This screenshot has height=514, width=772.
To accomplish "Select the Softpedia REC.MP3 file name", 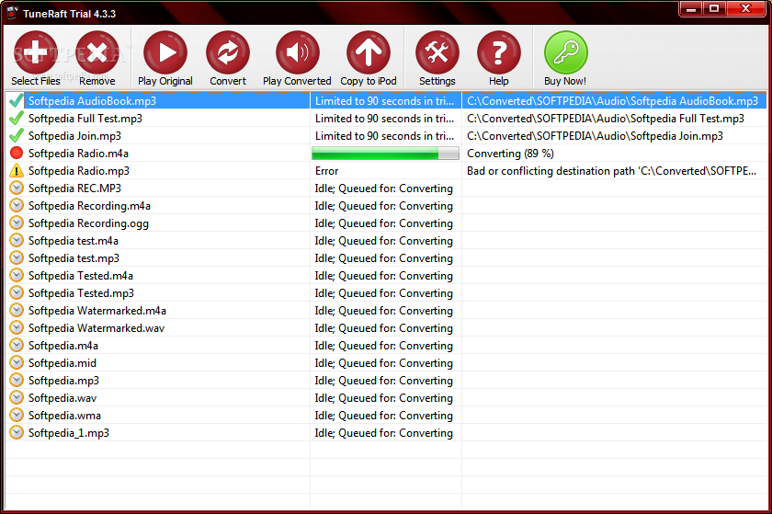I will 74,188.
